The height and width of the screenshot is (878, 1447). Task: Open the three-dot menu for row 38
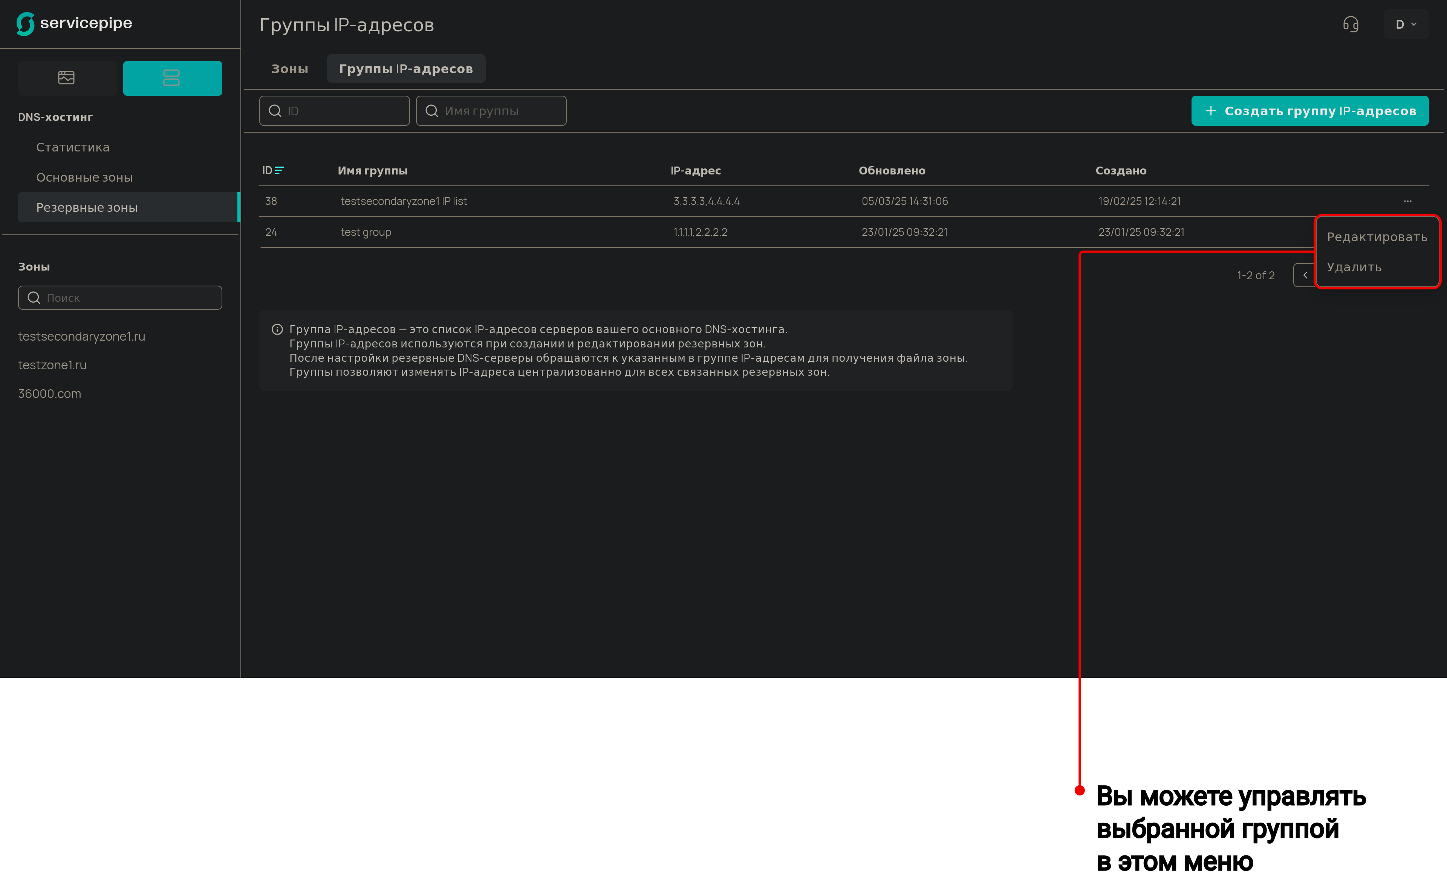point(1407,202)
